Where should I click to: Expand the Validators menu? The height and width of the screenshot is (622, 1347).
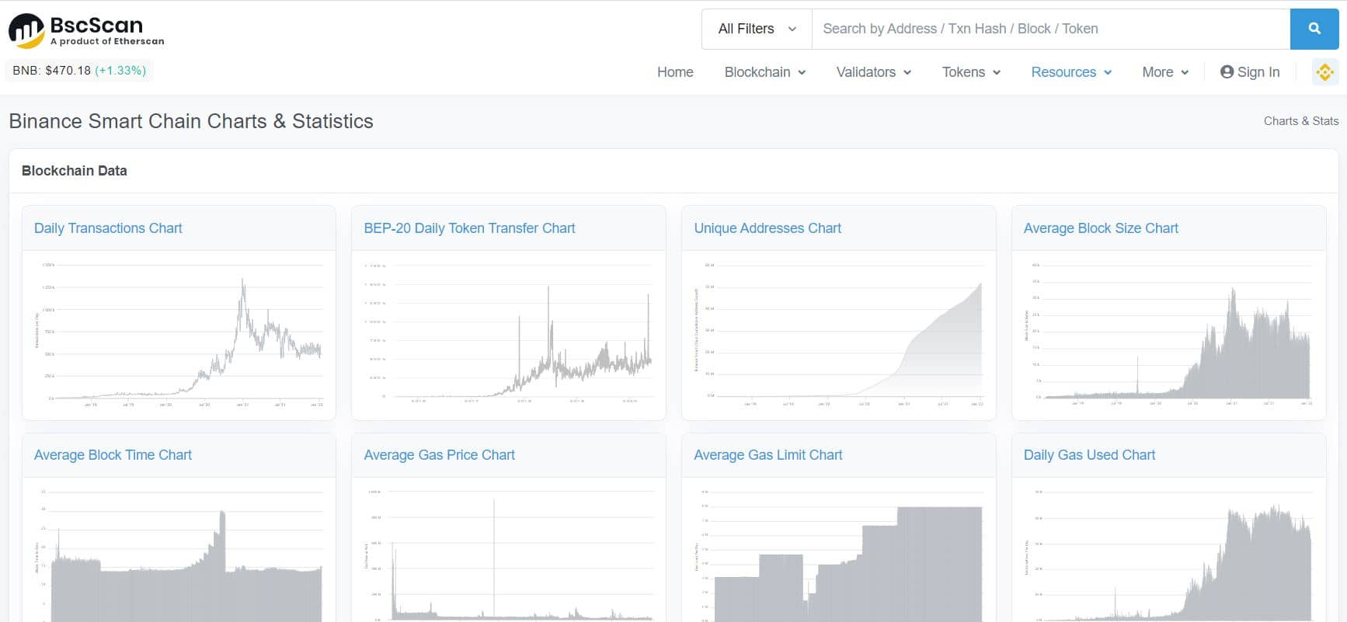point(874,72)
